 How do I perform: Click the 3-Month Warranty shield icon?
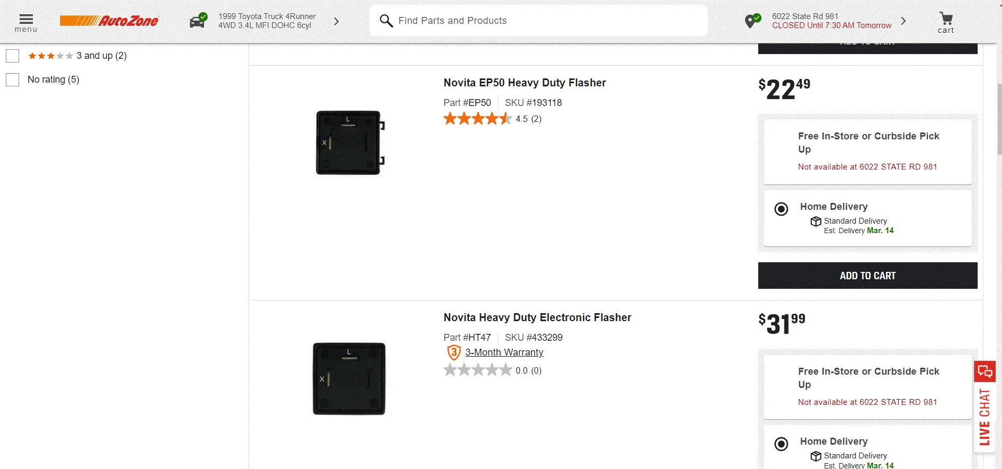pos(454,352)
